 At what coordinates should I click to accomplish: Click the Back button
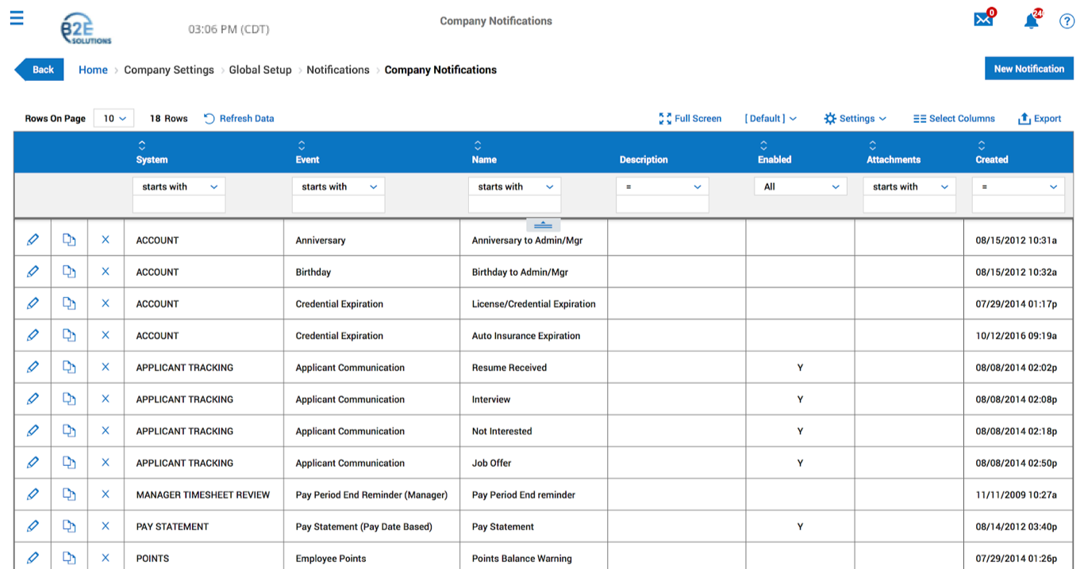[39, 70]
